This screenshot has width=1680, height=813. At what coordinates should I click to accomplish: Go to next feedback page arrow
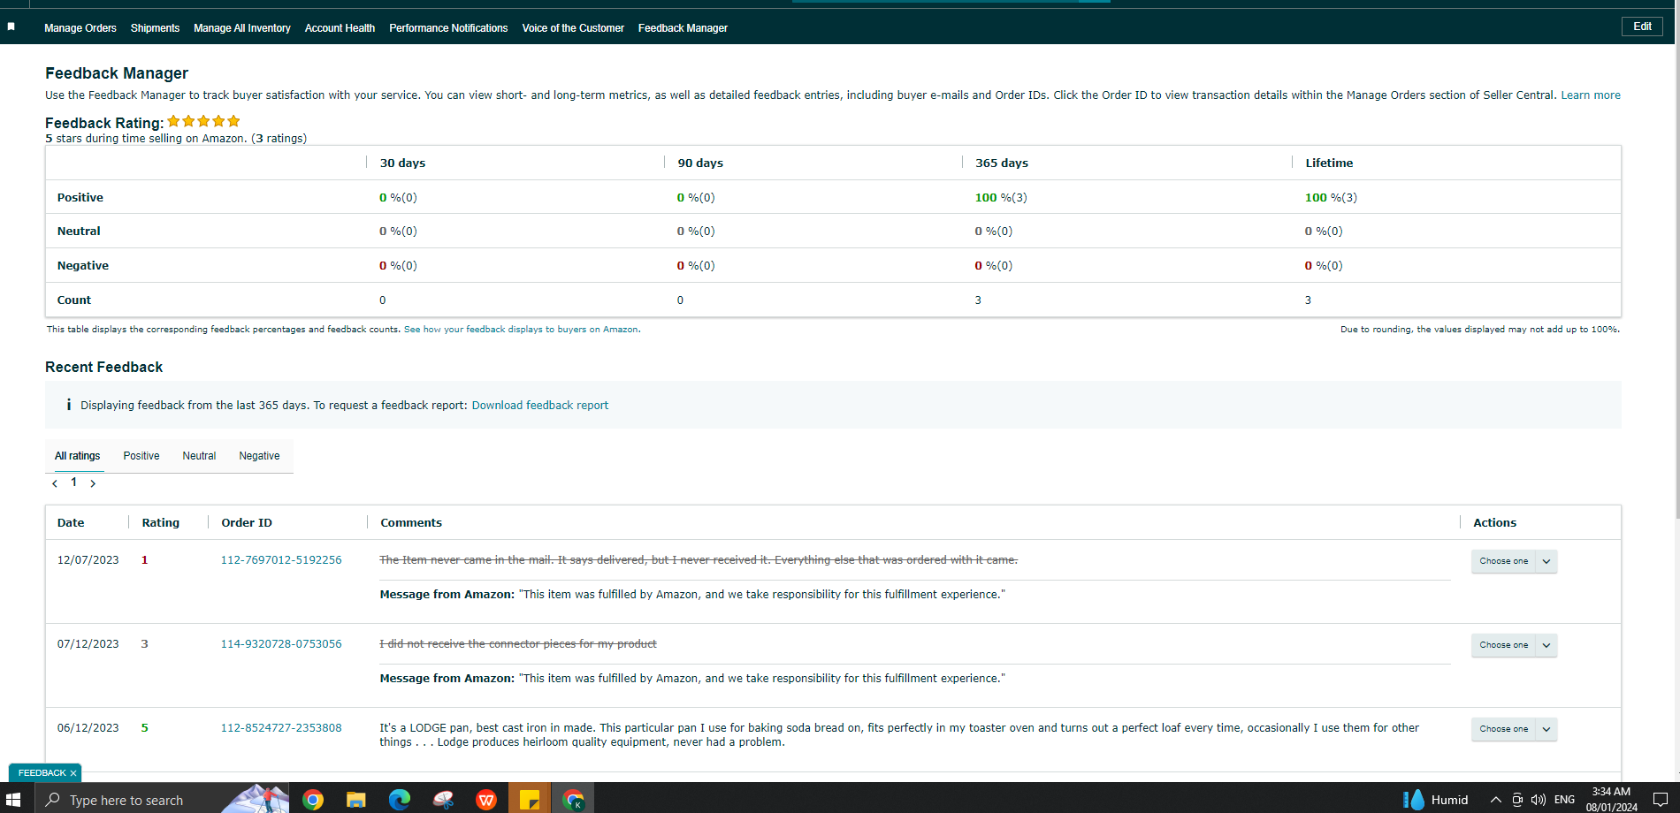pyautogui.click(x=93, y=483)
